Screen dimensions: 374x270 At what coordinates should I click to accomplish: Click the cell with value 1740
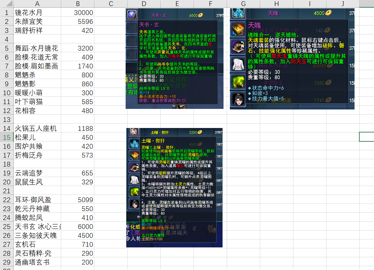[78, 66]
